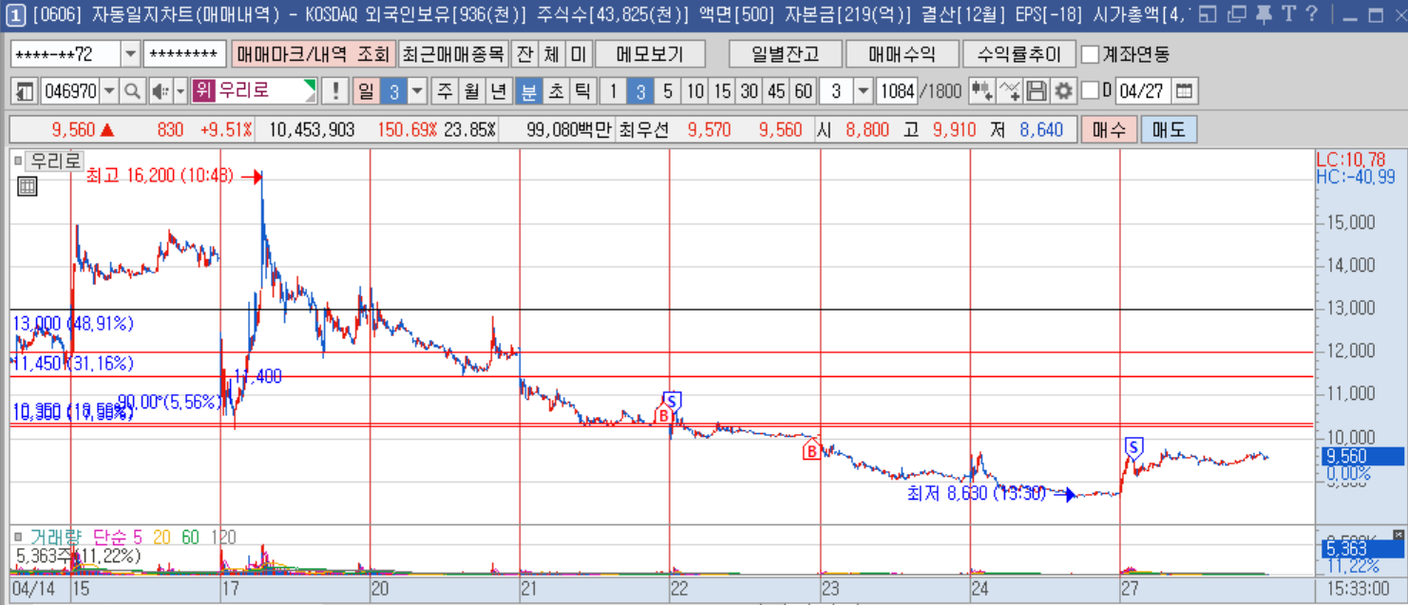Select the 1 minute interval
Screen dimensions: 1408x605
pyautogui.click(x=614, y=91)
